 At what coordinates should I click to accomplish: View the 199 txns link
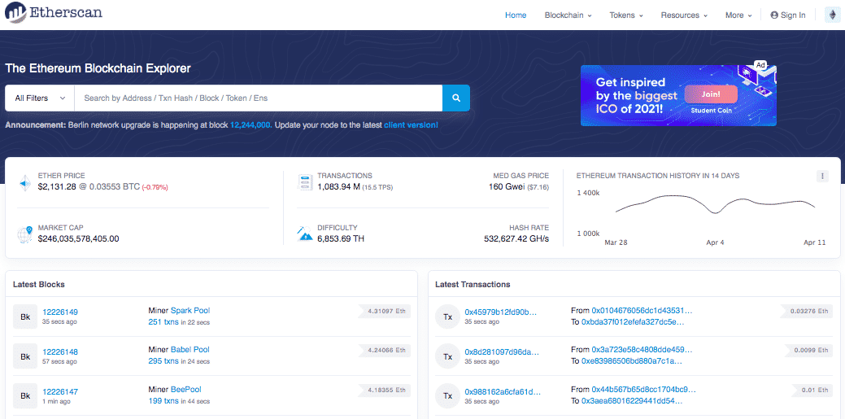(163, 401)
